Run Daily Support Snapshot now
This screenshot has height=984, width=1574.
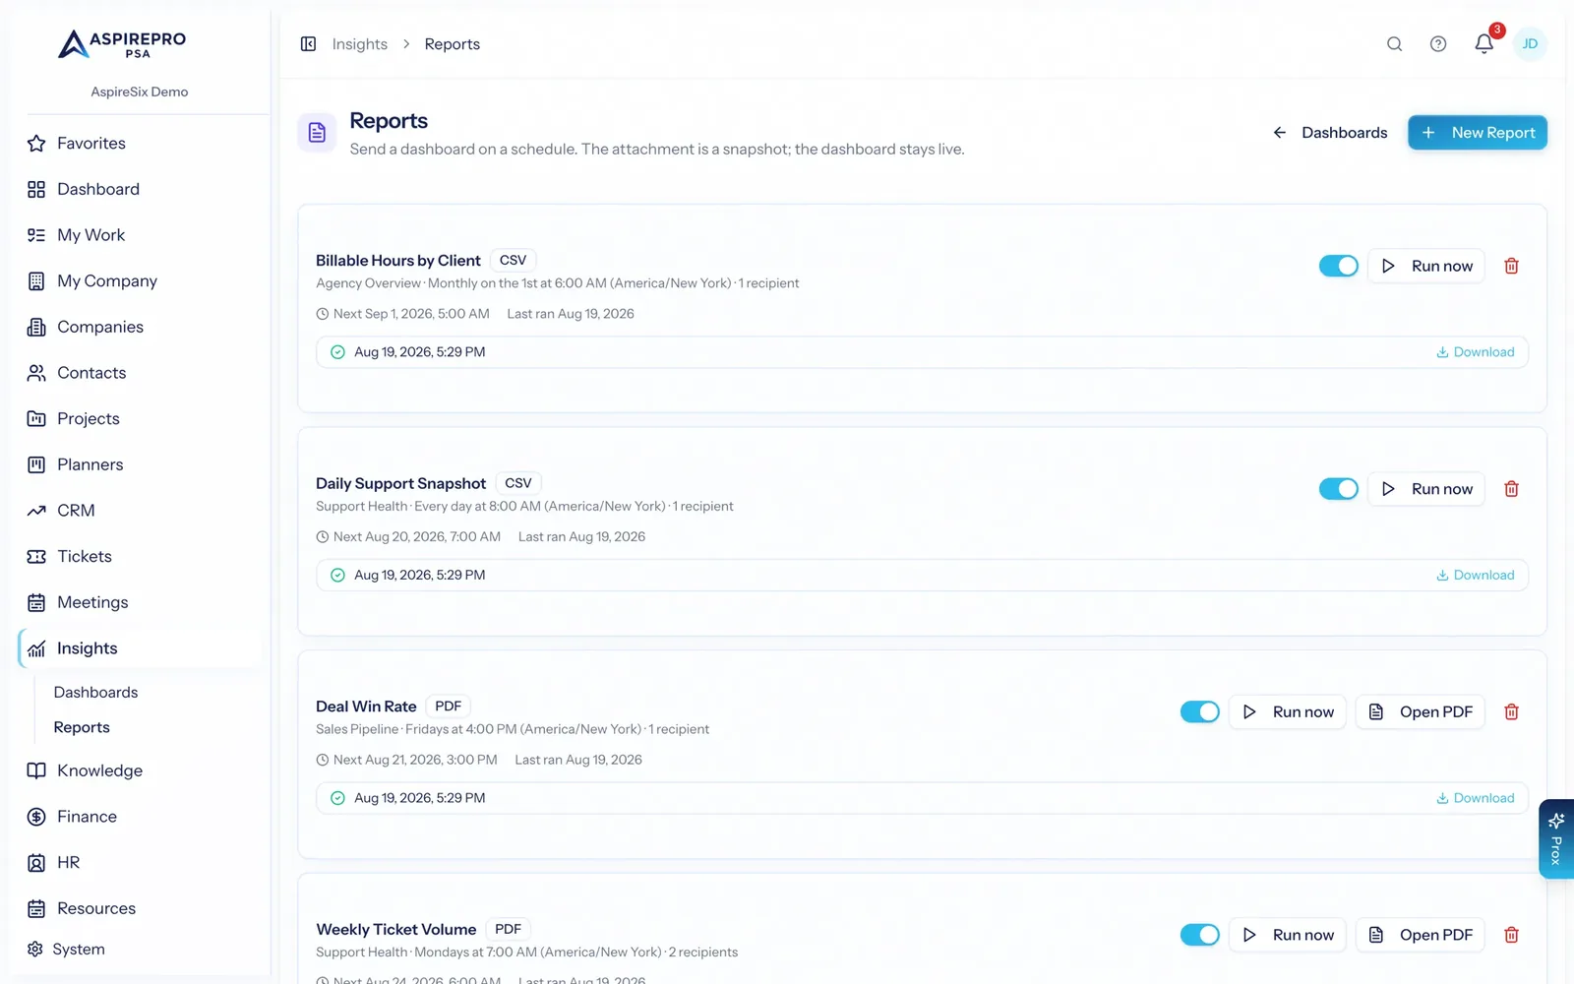click(1426, 489)
